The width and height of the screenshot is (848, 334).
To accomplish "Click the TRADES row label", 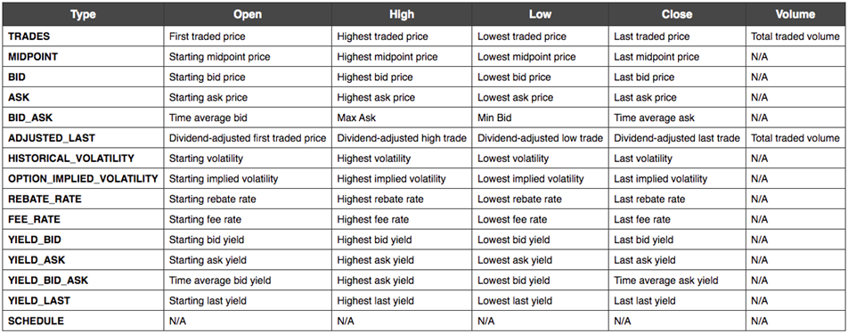I will pos(84,37).
